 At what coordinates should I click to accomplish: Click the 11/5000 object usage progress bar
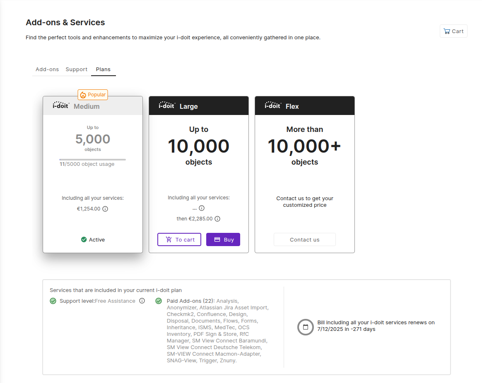coord(92,159)
